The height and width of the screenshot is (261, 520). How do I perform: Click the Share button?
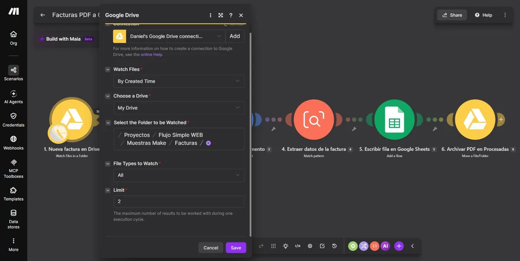point(452,15)
